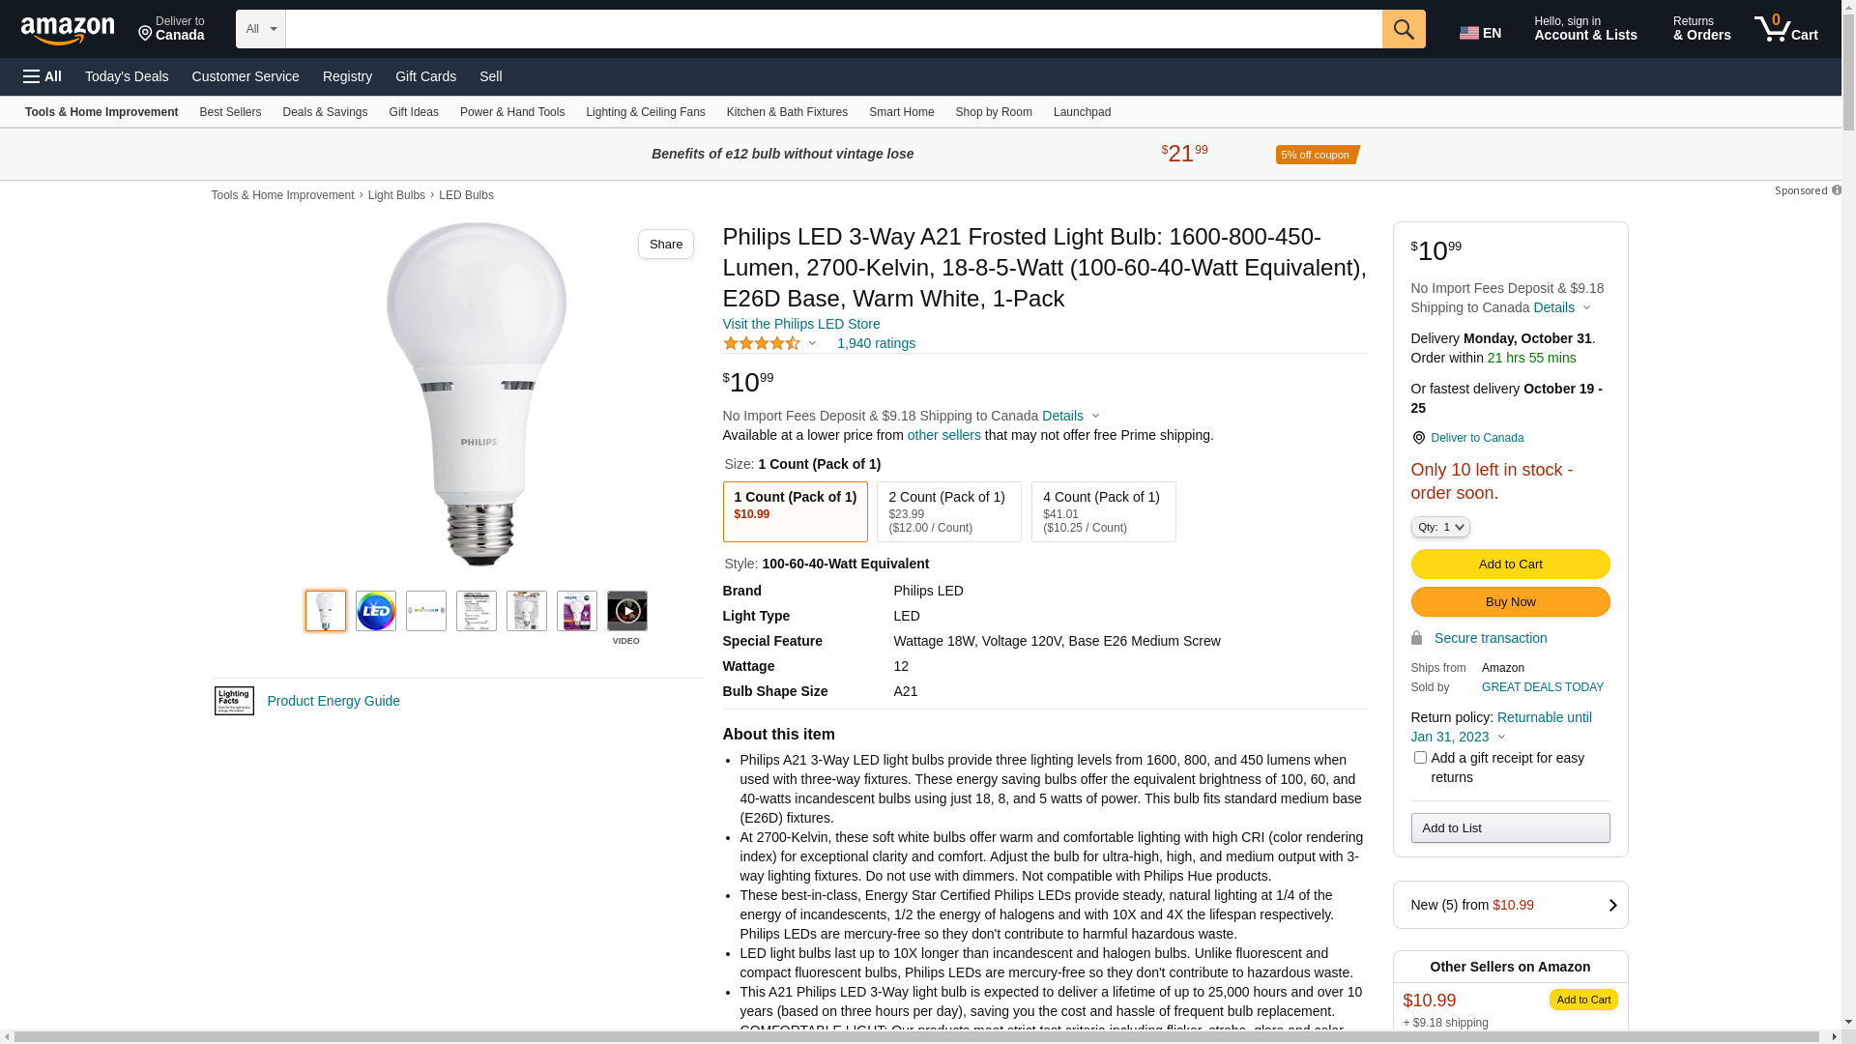The width and height of the screenshot is (1856, 1044).
Task: Open Today's Deals in navigation bar
Action: click(x=127, y=76)
